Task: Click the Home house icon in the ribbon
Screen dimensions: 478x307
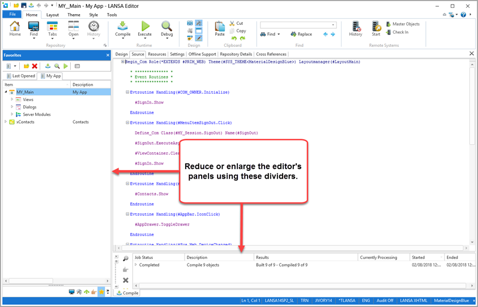Action: tap(15, 27)
